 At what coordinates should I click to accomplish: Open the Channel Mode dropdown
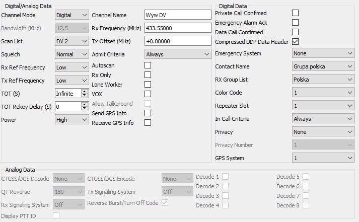pos(71,15)
